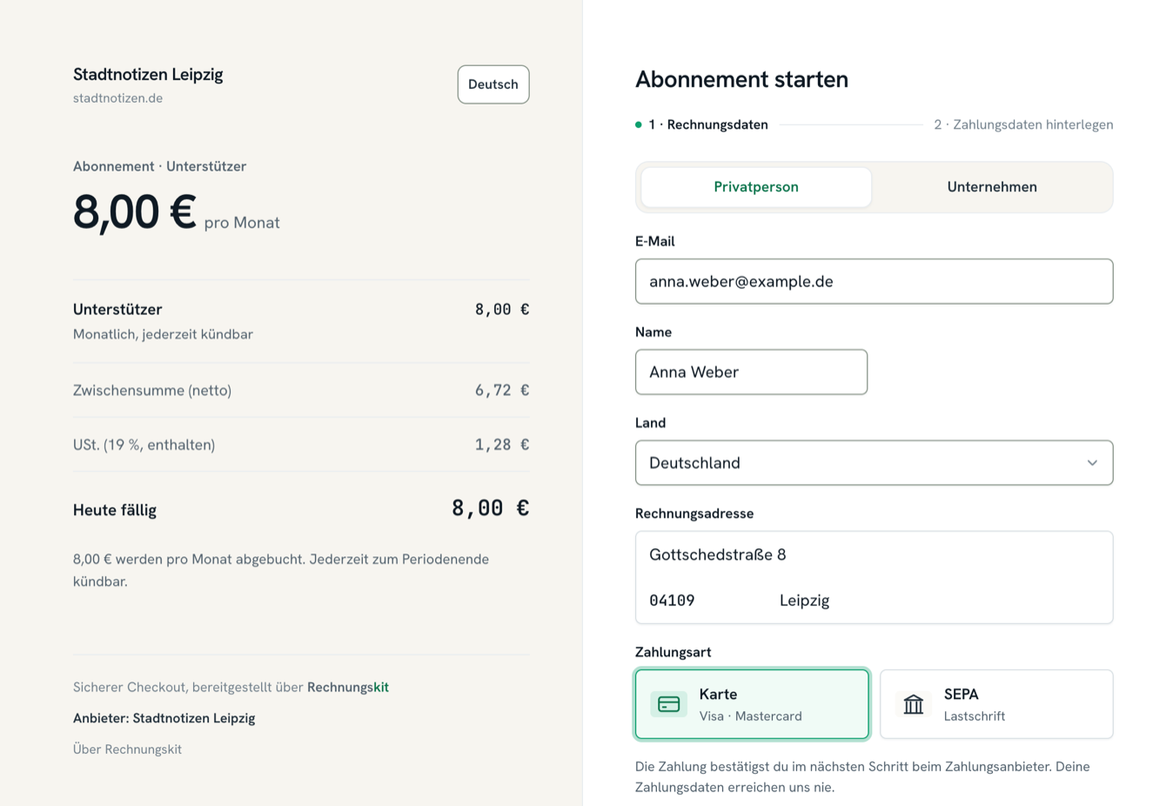Click the postal code field 04109
Image resolution: width=1166 pixels, height=806 pixels.
(x=701, y=601)
